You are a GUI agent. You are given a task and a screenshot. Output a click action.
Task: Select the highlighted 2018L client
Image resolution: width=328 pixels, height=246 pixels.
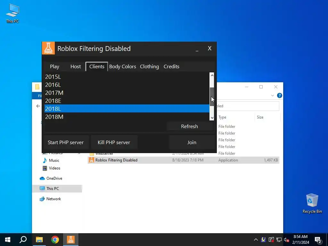click(127, 109)
